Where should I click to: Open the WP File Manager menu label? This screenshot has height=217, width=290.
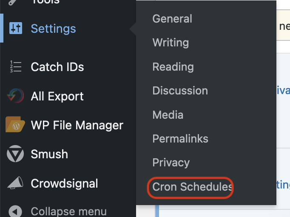click(x=77, y=125)
